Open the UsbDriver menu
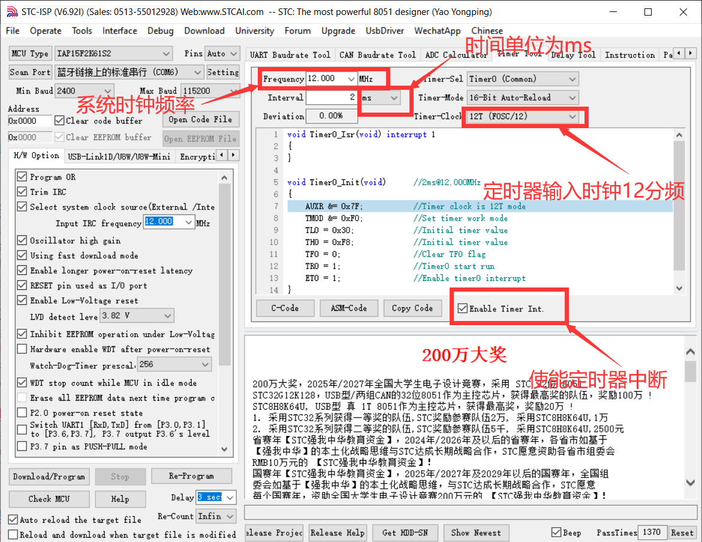The width and height of the screenshot is (702, 542). tap(385, 31)
